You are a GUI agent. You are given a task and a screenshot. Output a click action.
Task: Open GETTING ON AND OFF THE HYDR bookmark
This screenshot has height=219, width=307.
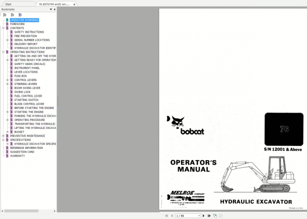35,56
